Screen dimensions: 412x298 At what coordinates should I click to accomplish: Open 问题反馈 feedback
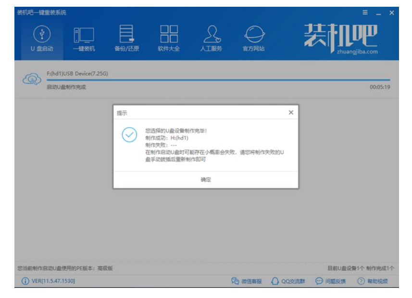click(331, 281)
